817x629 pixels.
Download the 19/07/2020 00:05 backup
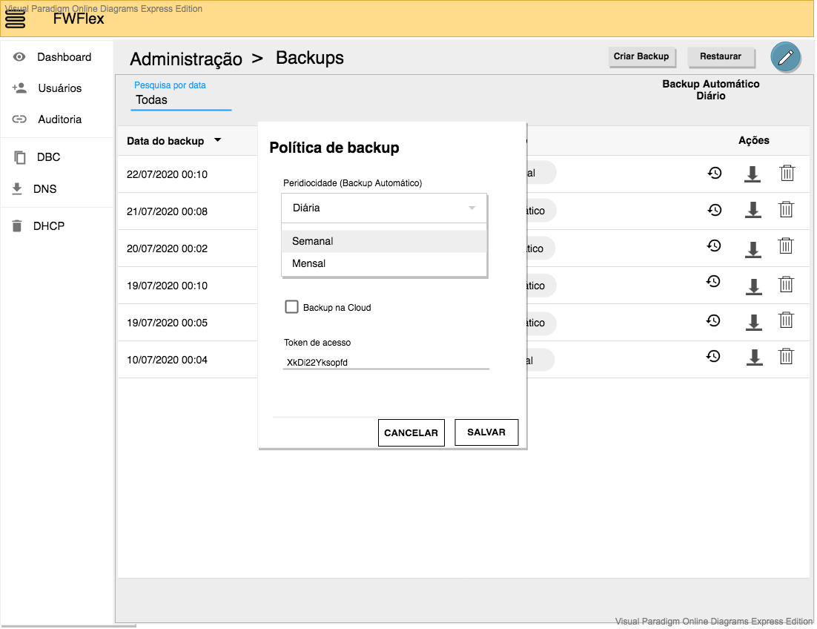[x=753, y=323]
